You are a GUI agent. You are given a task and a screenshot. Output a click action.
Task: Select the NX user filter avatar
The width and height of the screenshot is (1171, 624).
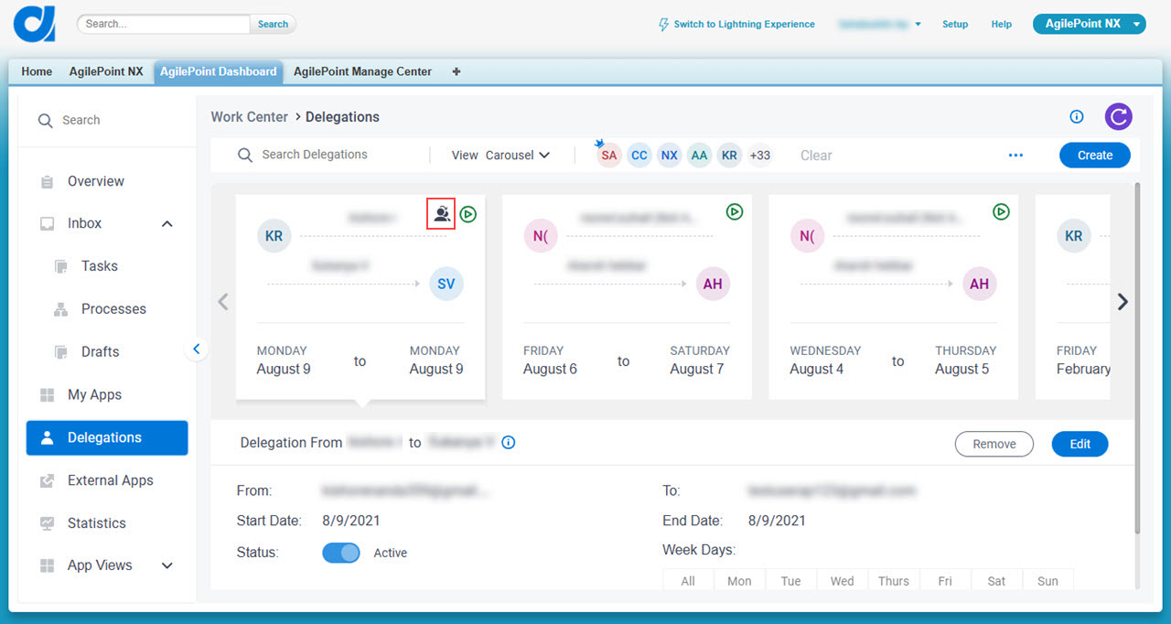click(x=670, y=156)
